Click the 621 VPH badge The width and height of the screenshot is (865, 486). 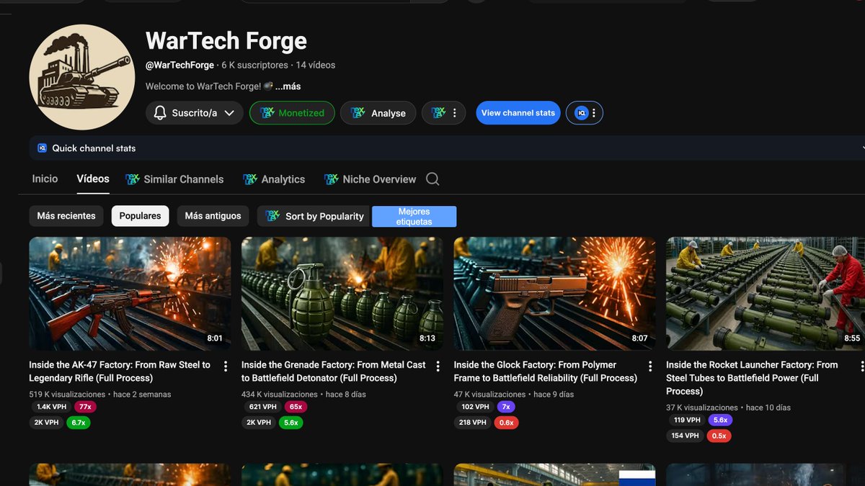pos(262,407)
